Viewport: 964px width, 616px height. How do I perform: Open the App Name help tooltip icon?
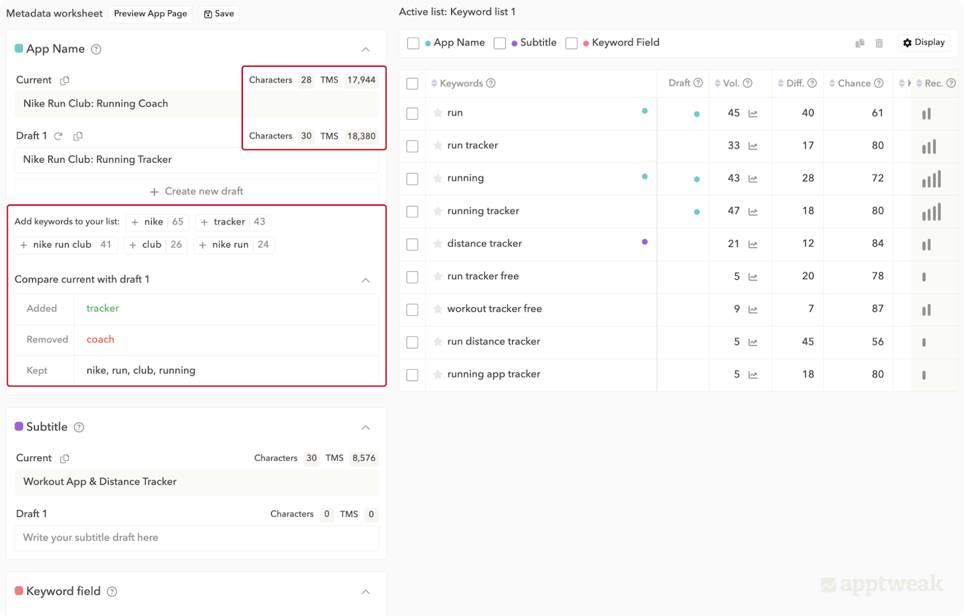pos(96,50)
